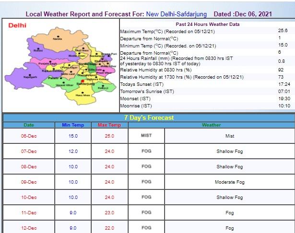Screen dimensions: 295x233
Task: Click the Kalkaji region on map
Action: [103, 88]
